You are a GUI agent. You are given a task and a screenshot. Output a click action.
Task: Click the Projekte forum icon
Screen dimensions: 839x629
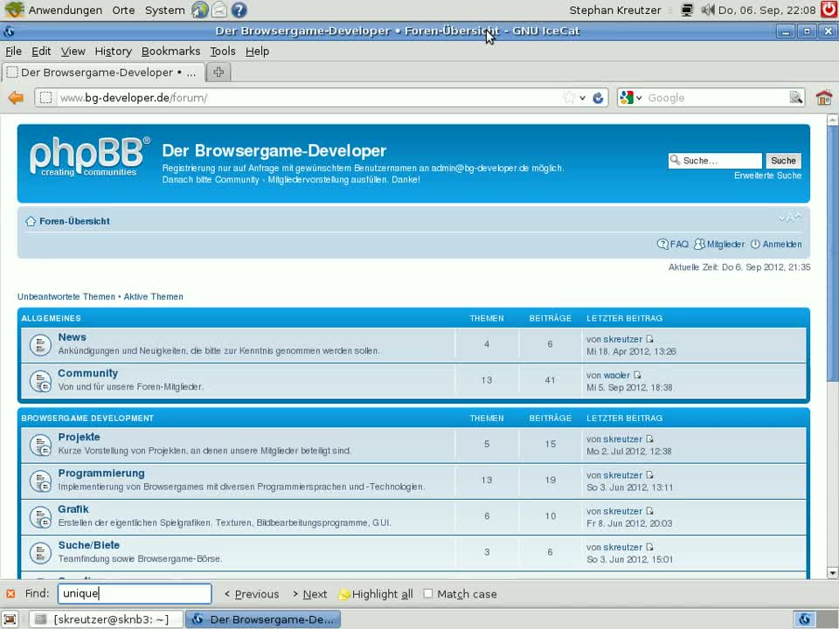(40, 445)
